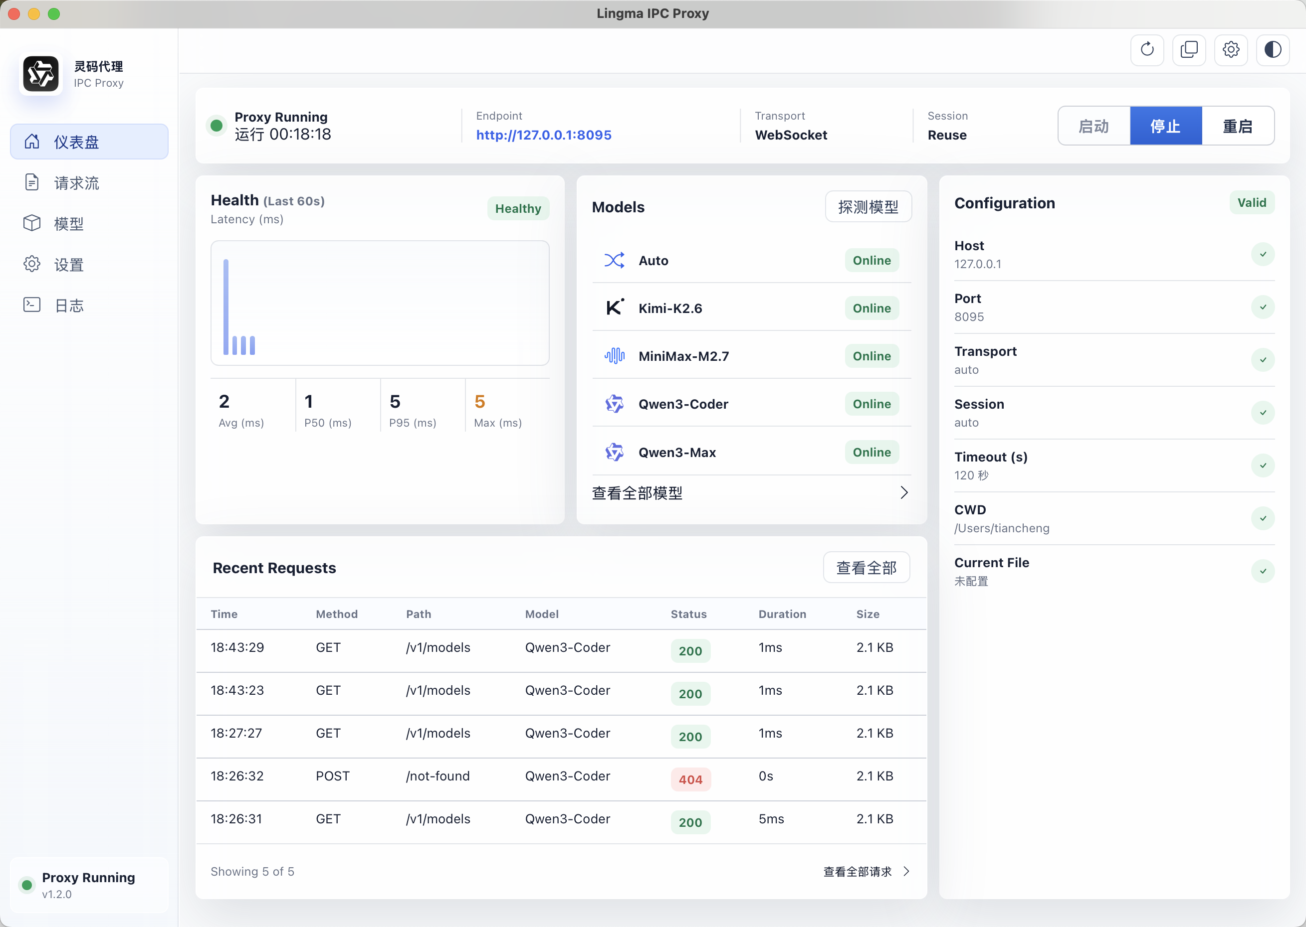Open the endpoint link http://127.0.0.1:8095
The height and width of the screenshot is (927, 1306).
543,135
